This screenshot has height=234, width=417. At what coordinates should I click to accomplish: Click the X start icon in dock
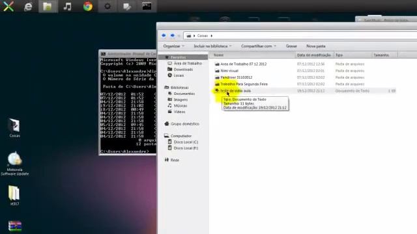[8, 6]
